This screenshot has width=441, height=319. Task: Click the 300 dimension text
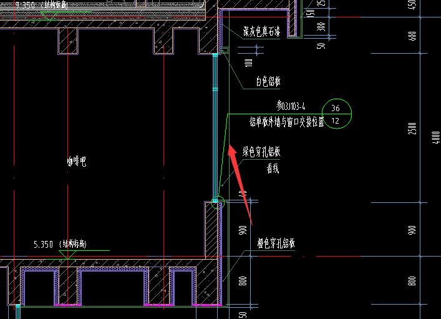[x=320, y=26]
